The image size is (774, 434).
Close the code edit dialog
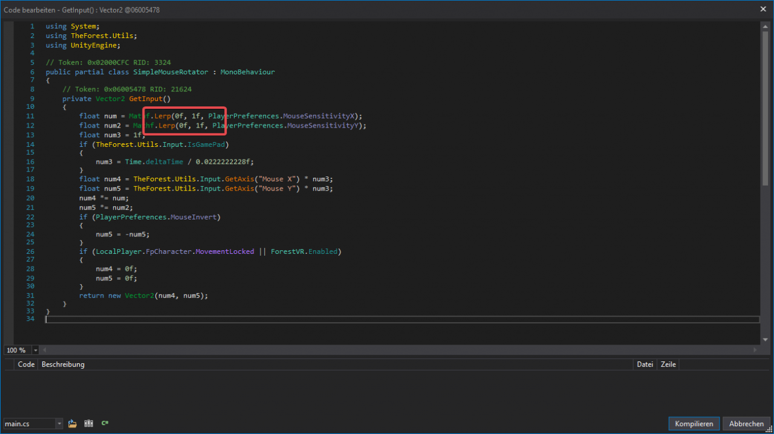point(764,9)
